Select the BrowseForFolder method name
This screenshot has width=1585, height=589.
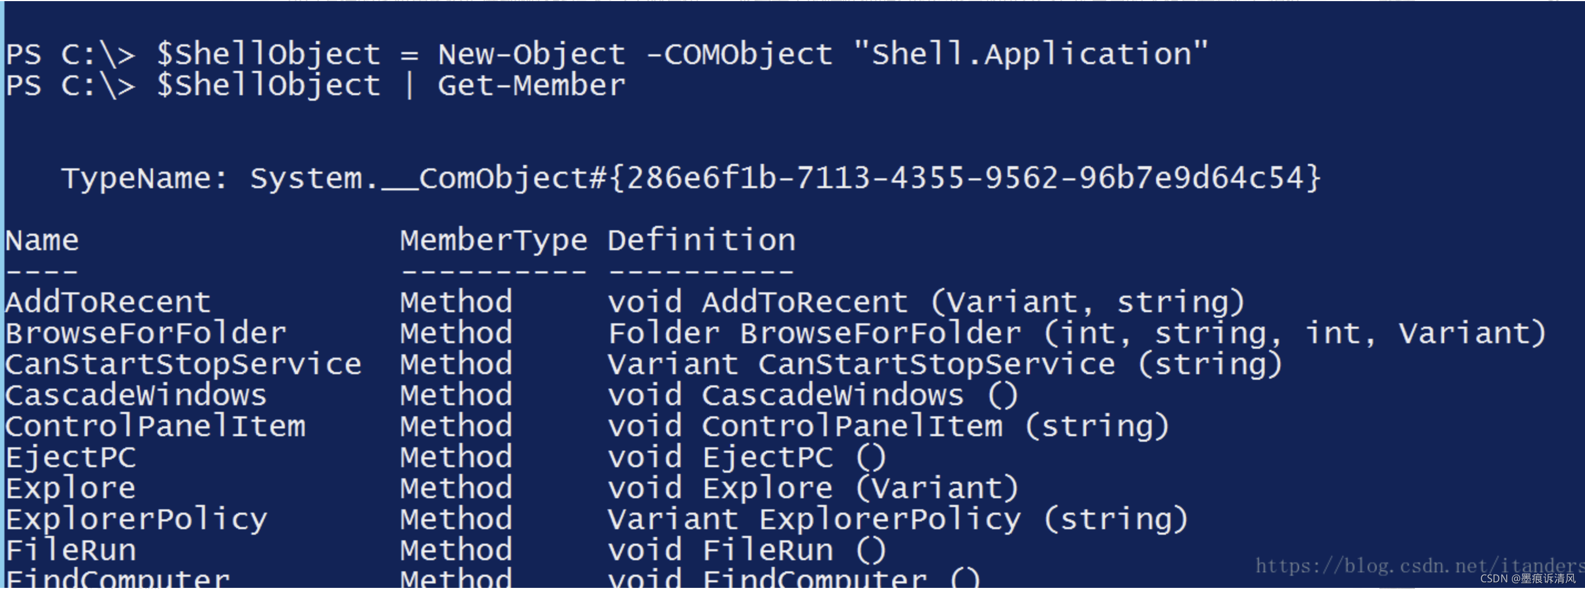pyautogui.click(x=146, y=333)
